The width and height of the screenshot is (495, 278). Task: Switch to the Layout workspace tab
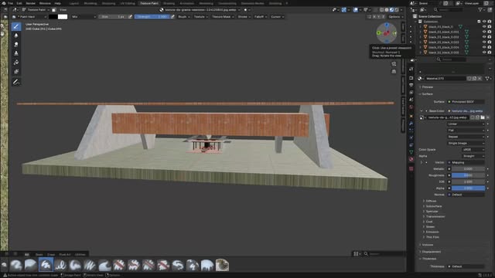(74, 3)
